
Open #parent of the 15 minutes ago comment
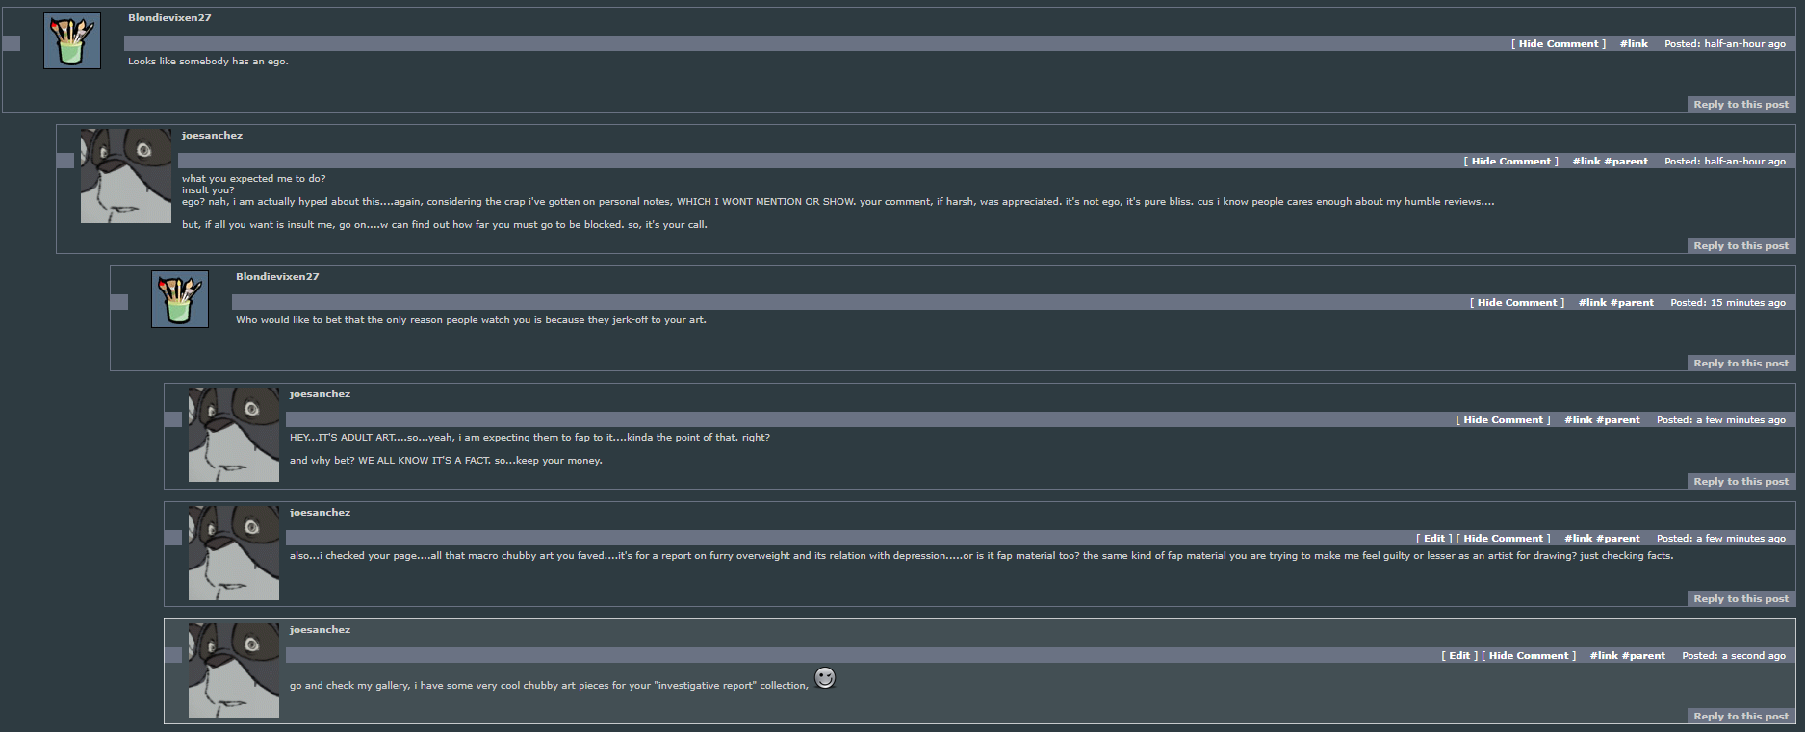coord(1632,303)
